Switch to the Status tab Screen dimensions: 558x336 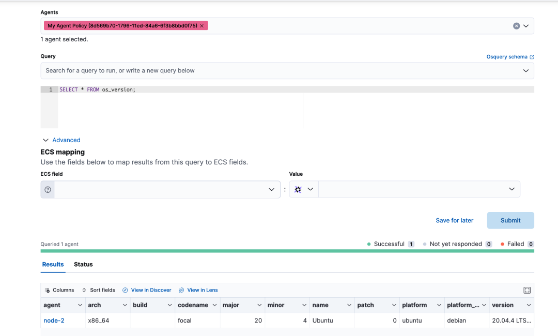pyautogui.click(x=83, y=264)
